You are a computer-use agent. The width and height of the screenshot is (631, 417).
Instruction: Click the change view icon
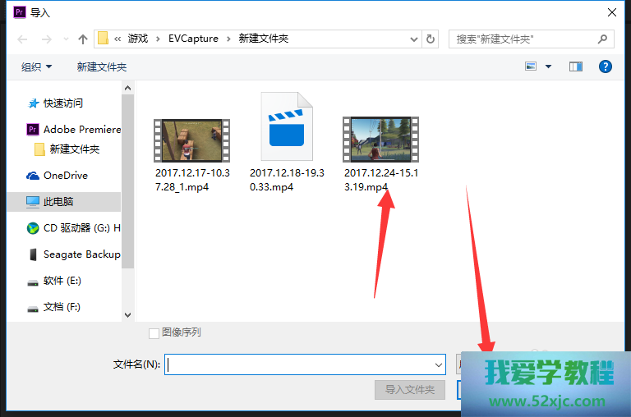click(532, 66)
